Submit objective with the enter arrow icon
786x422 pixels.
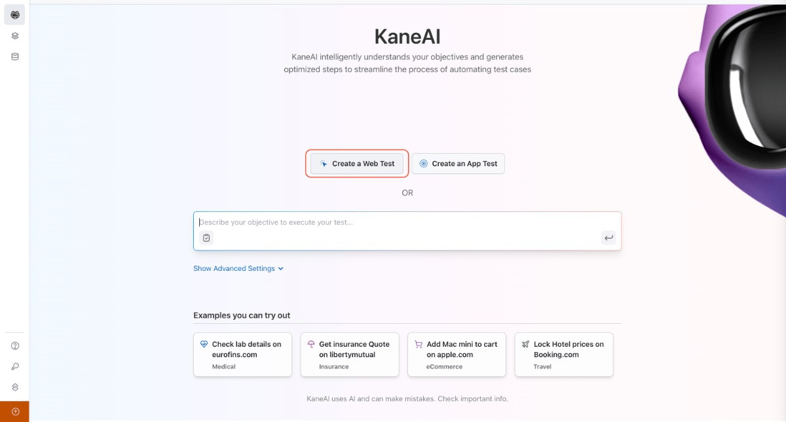coord(608,238)
